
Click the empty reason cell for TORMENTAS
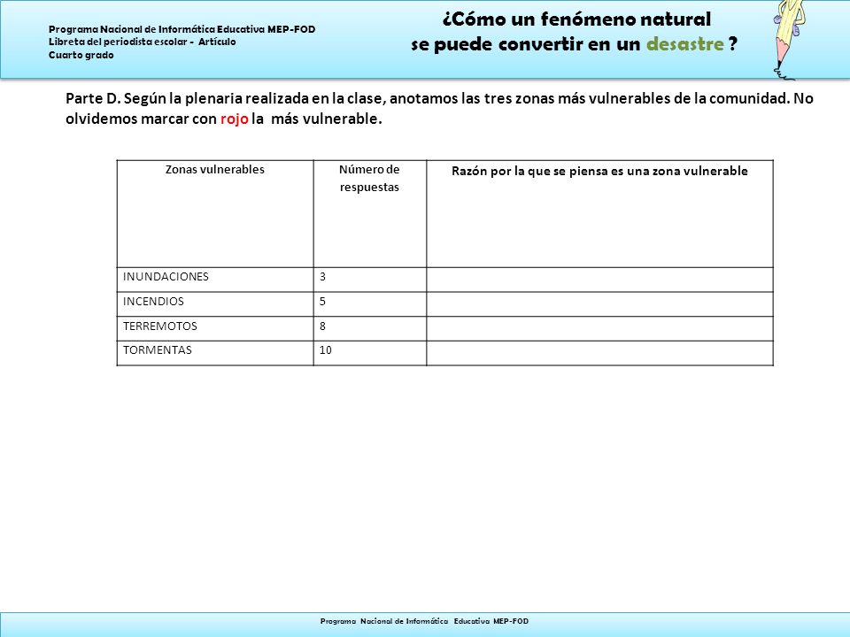(599, 353)
